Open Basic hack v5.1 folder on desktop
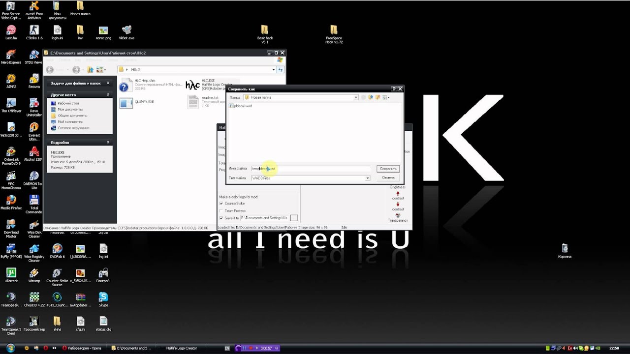The image size is (630, 354). tap(265, 34)
